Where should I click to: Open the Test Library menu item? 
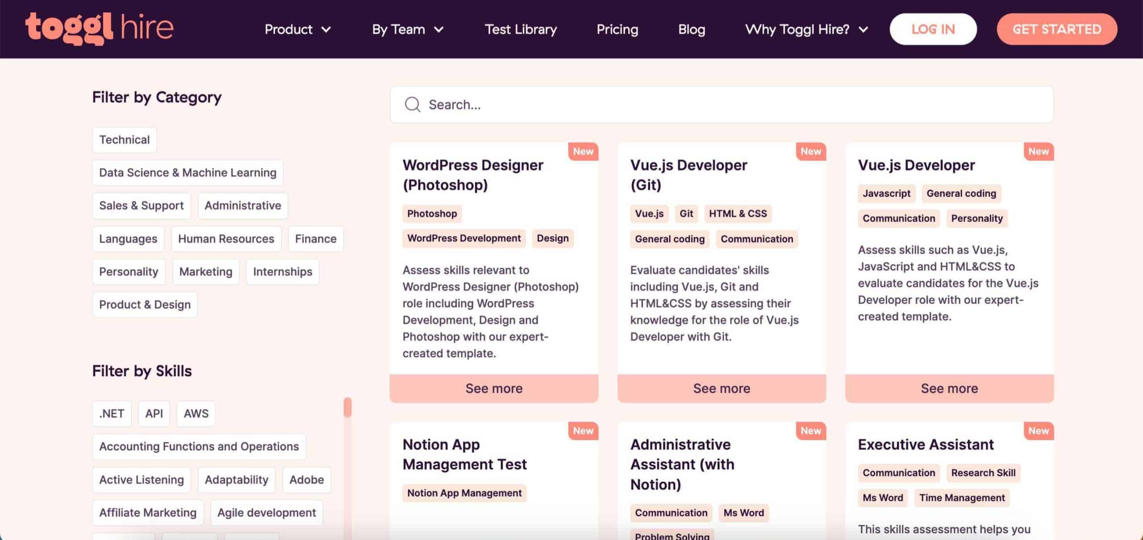point(521,29)
